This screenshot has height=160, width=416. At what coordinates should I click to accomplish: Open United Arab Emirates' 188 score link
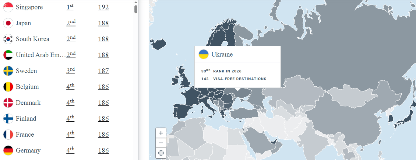[104, 55]
